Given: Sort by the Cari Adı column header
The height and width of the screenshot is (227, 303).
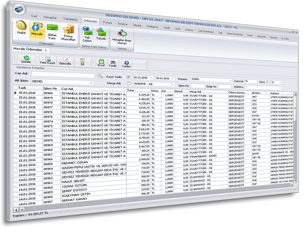Looking at the screenshot, I should click(x=67, y=89).
